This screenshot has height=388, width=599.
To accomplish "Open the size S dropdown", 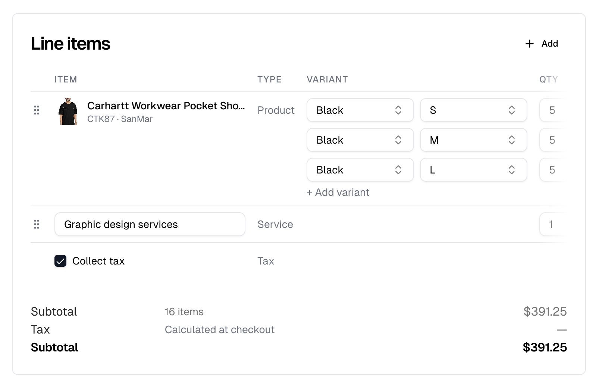I will click(x=474, y=110).
